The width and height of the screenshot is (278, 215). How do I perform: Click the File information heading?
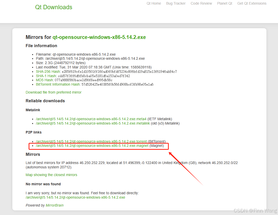click(41, 46)
